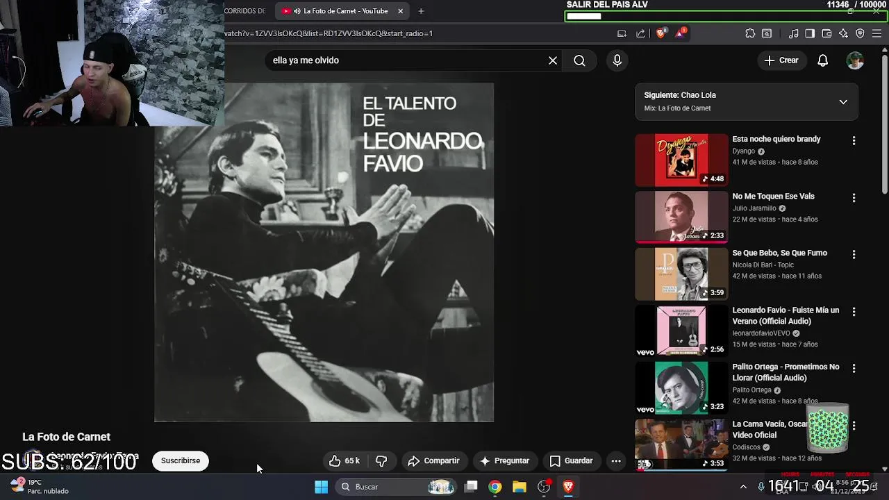Open Se Que Bebo, Se Que Fumo thumbnail

pyautogui.click(x=681, y=274)
